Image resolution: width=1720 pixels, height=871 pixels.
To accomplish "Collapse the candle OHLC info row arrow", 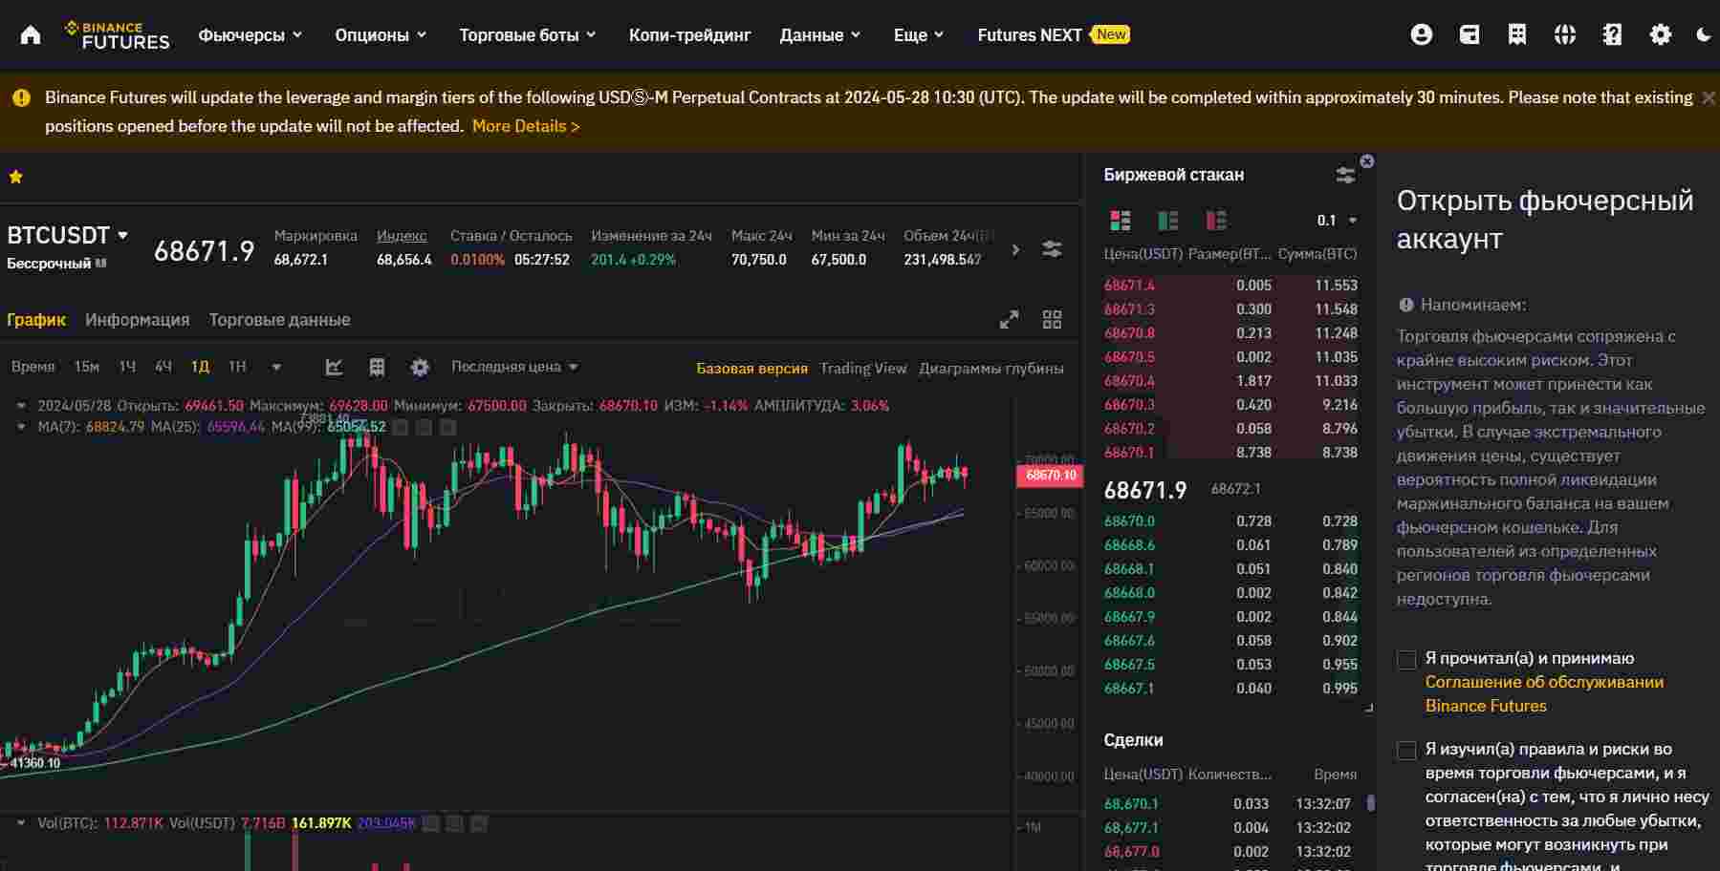I will (x=22, y=406).
